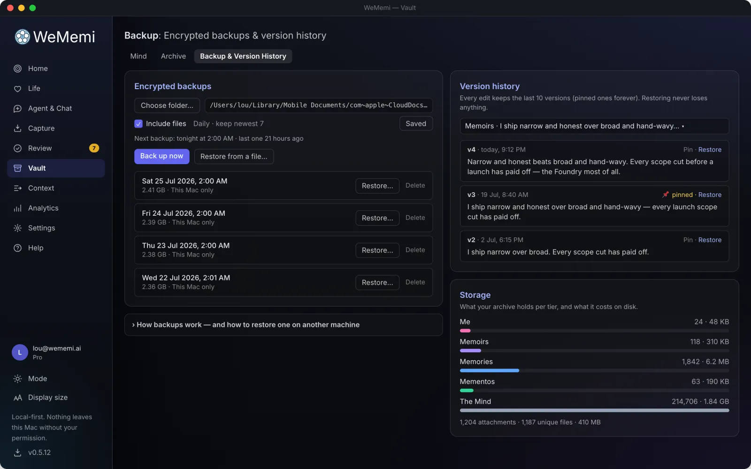Open Capture via the download-tray icon
Image resolution: width=751 pixels, height=469 pixels.
tap(18, 129)
